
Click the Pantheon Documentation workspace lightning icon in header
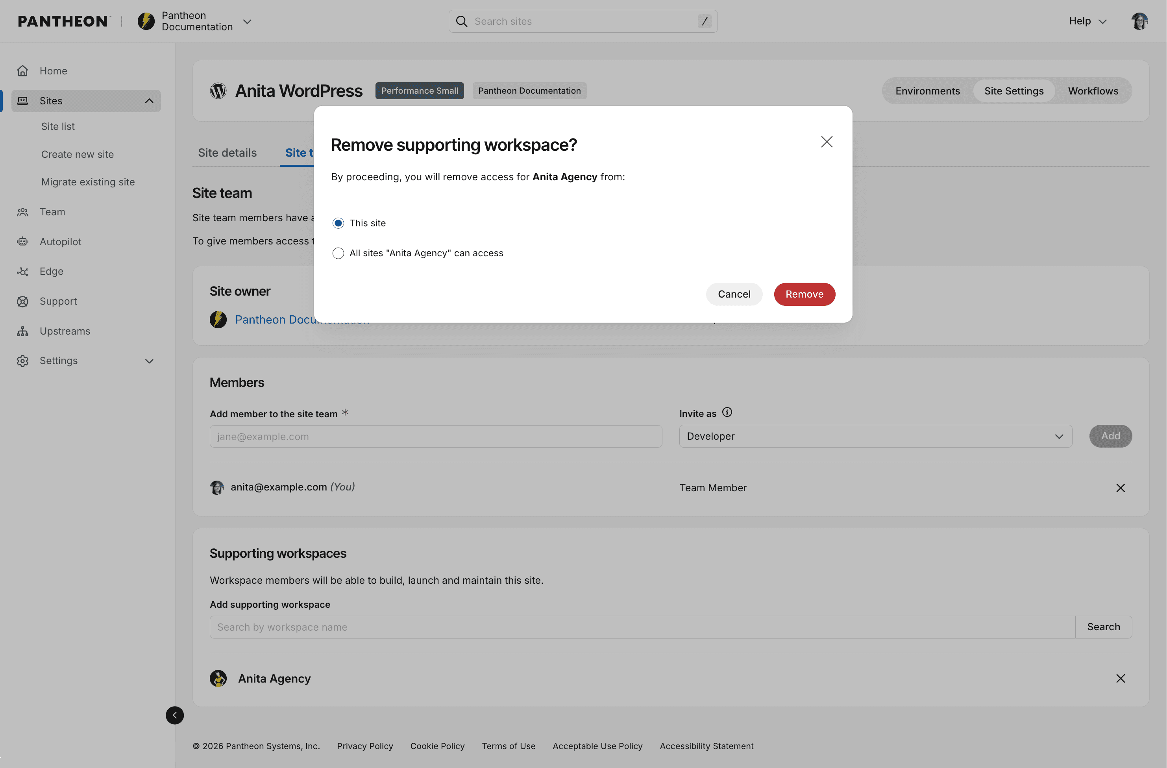146,21
